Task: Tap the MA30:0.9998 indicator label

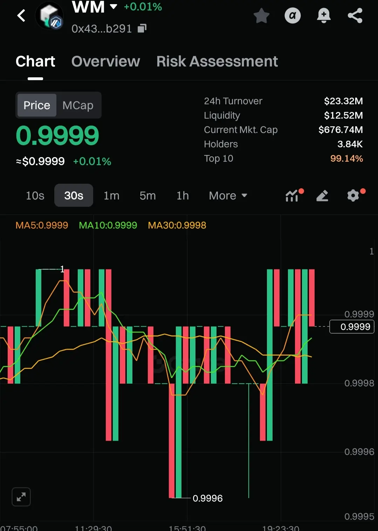Action: tap(177, 225)
